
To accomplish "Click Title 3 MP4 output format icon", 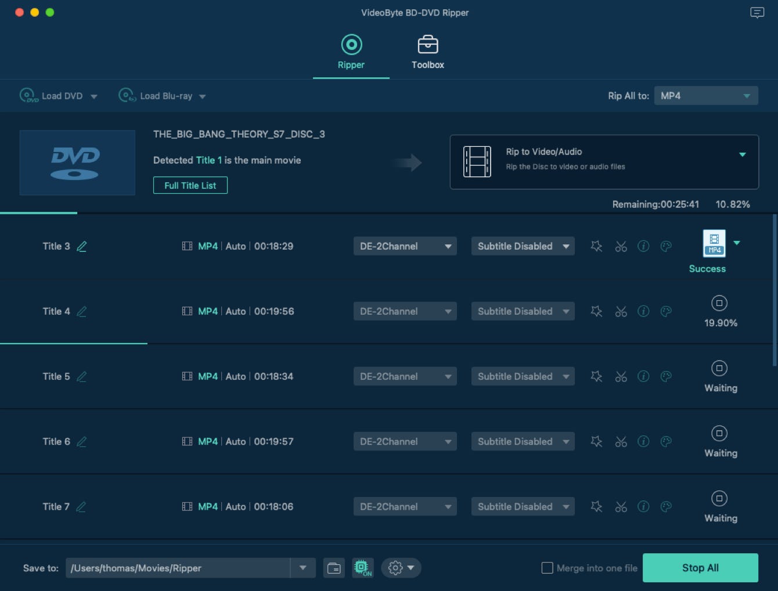I will pos(714,243).
